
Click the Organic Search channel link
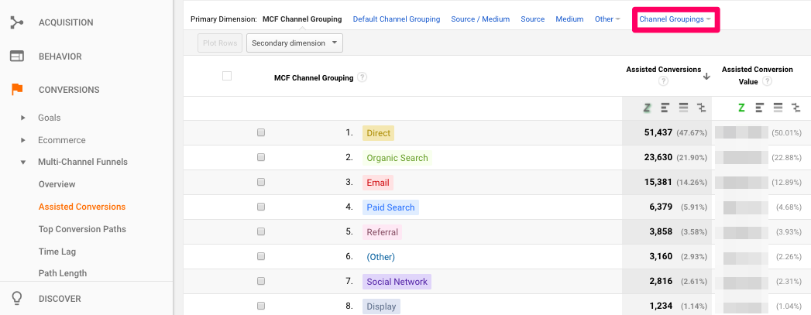397,158
